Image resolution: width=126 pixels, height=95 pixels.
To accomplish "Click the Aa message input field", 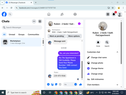I will point(69,84).
